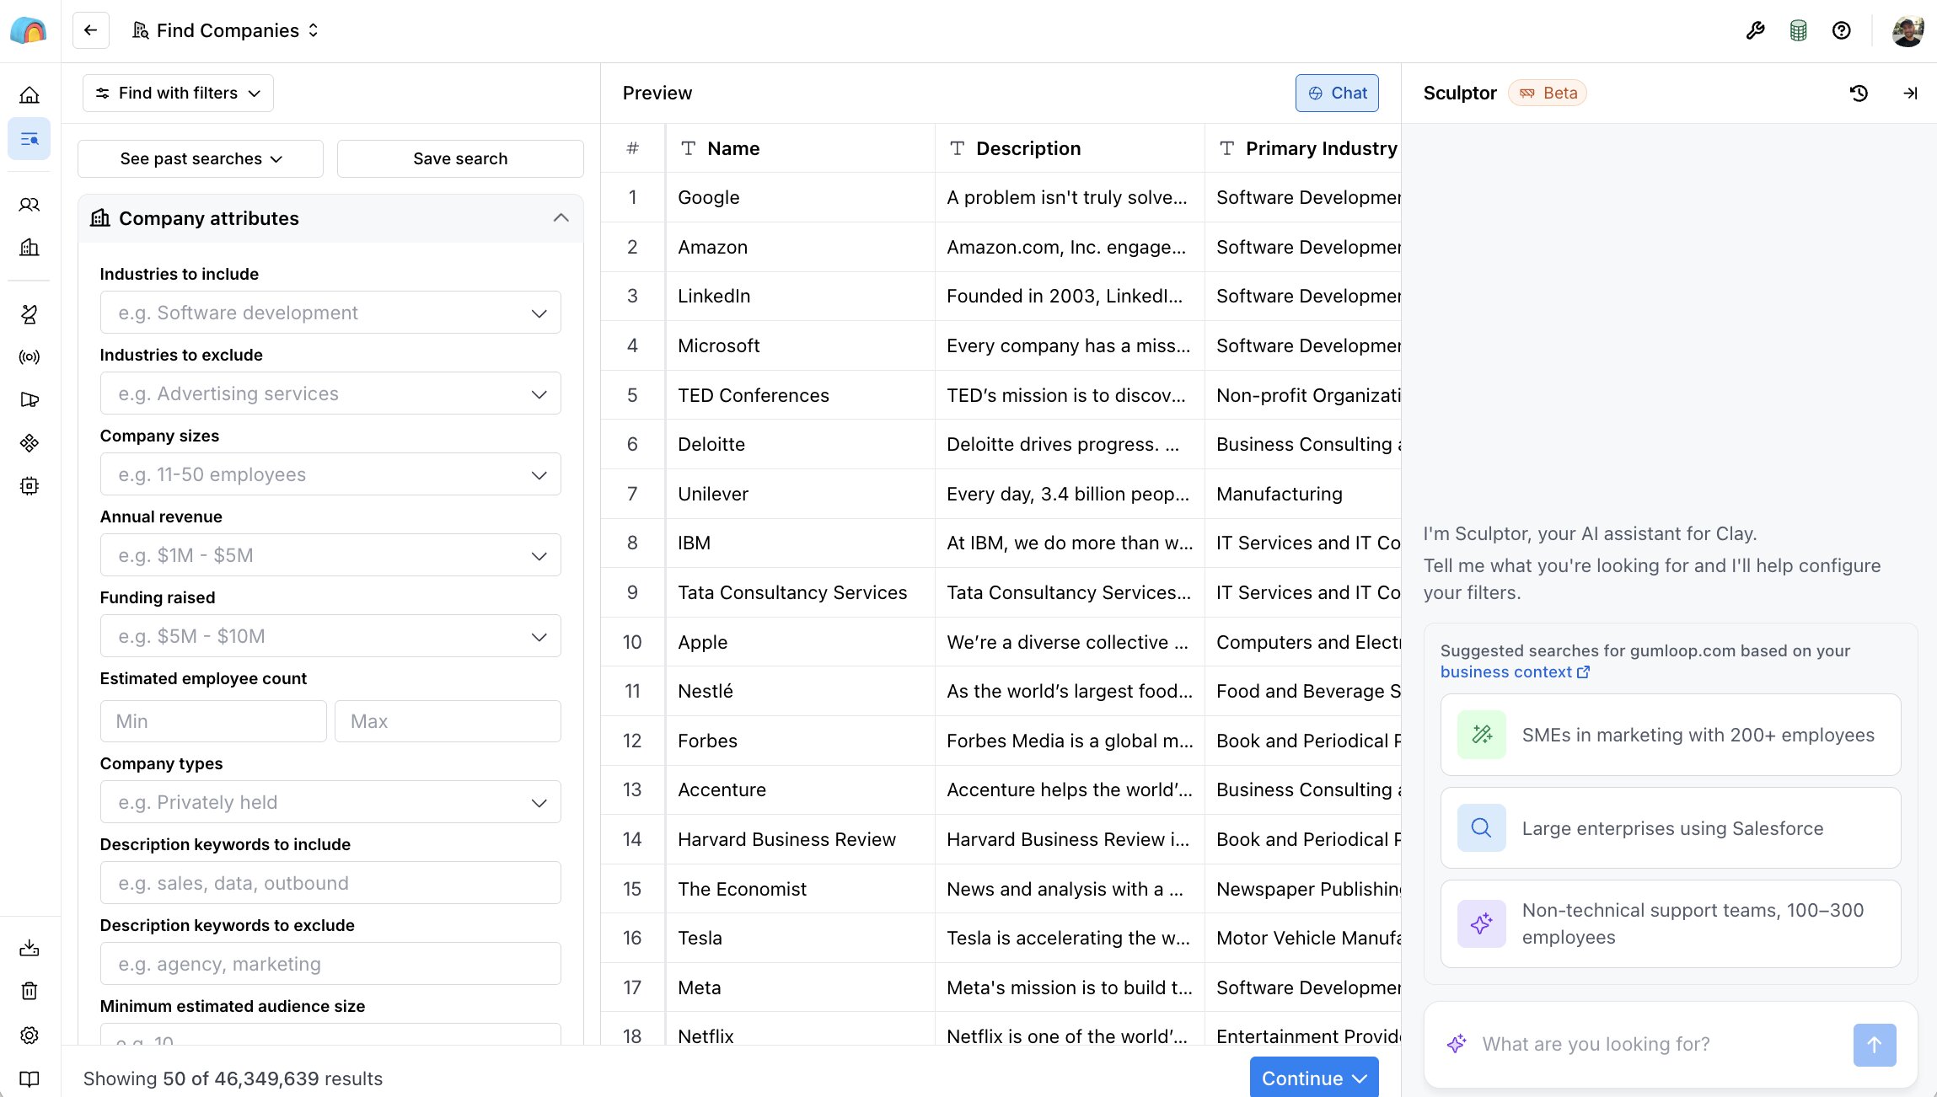Image resolution: width=1937 pixels, height=1097 pixels.
Task: Select the LinkedIn name cell
Action: pos(800,297)
